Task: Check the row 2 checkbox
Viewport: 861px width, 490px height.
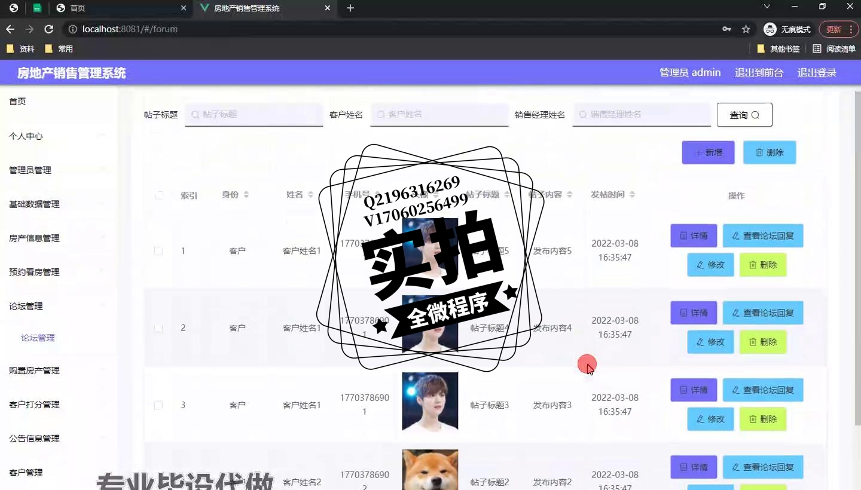Action: [x=158, y=328]
